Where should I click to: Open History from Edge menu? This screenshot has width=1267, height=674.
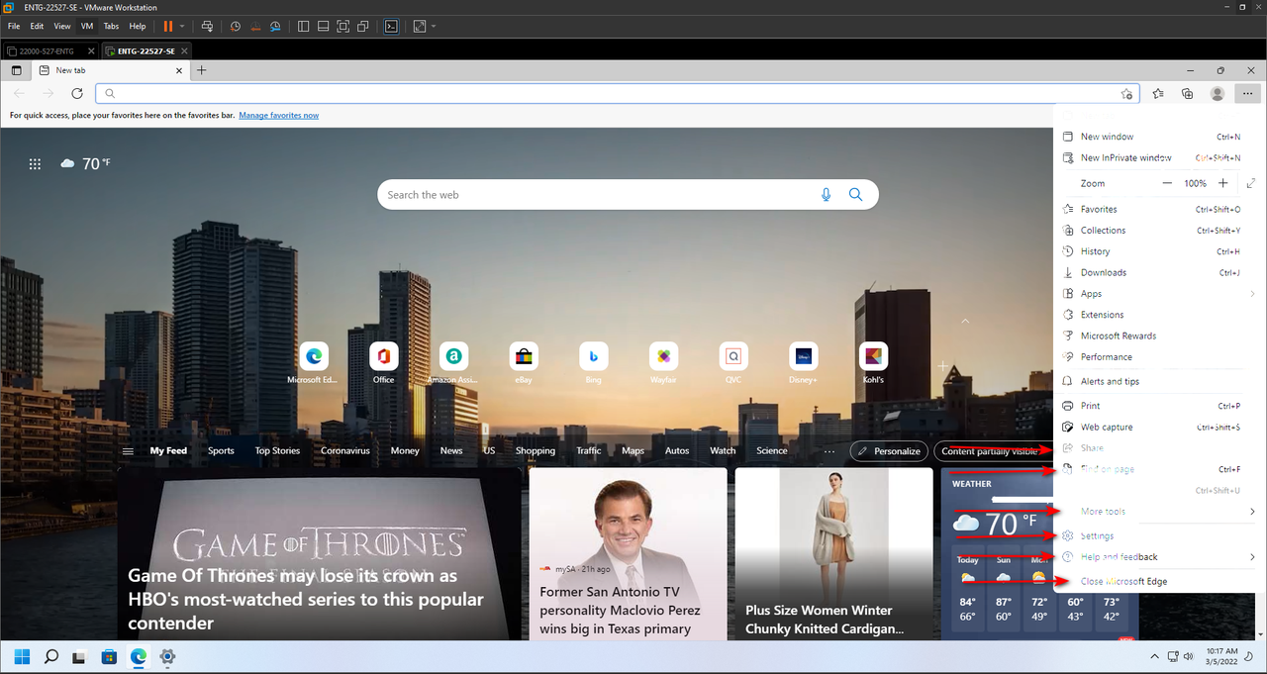(x=1156, y=251)
